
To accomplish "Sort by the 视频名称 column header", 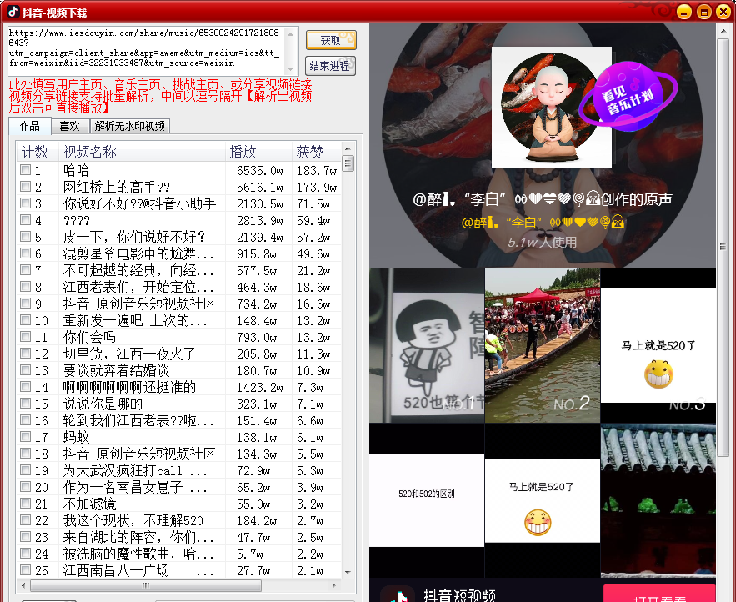I will 142,152.
